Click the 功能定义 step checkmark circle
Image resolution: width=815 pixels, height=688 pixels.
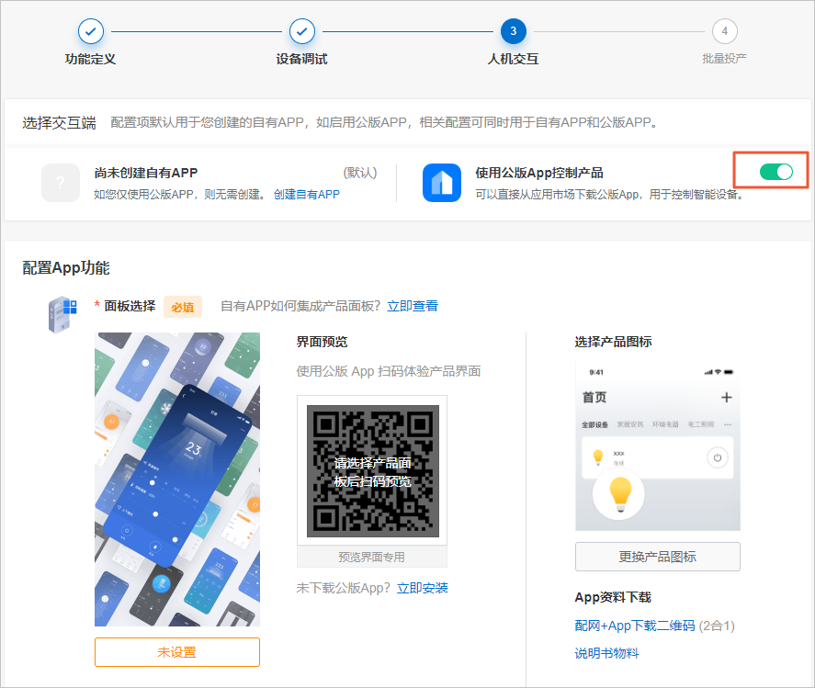pyautogui.click(x=90, y=32)
